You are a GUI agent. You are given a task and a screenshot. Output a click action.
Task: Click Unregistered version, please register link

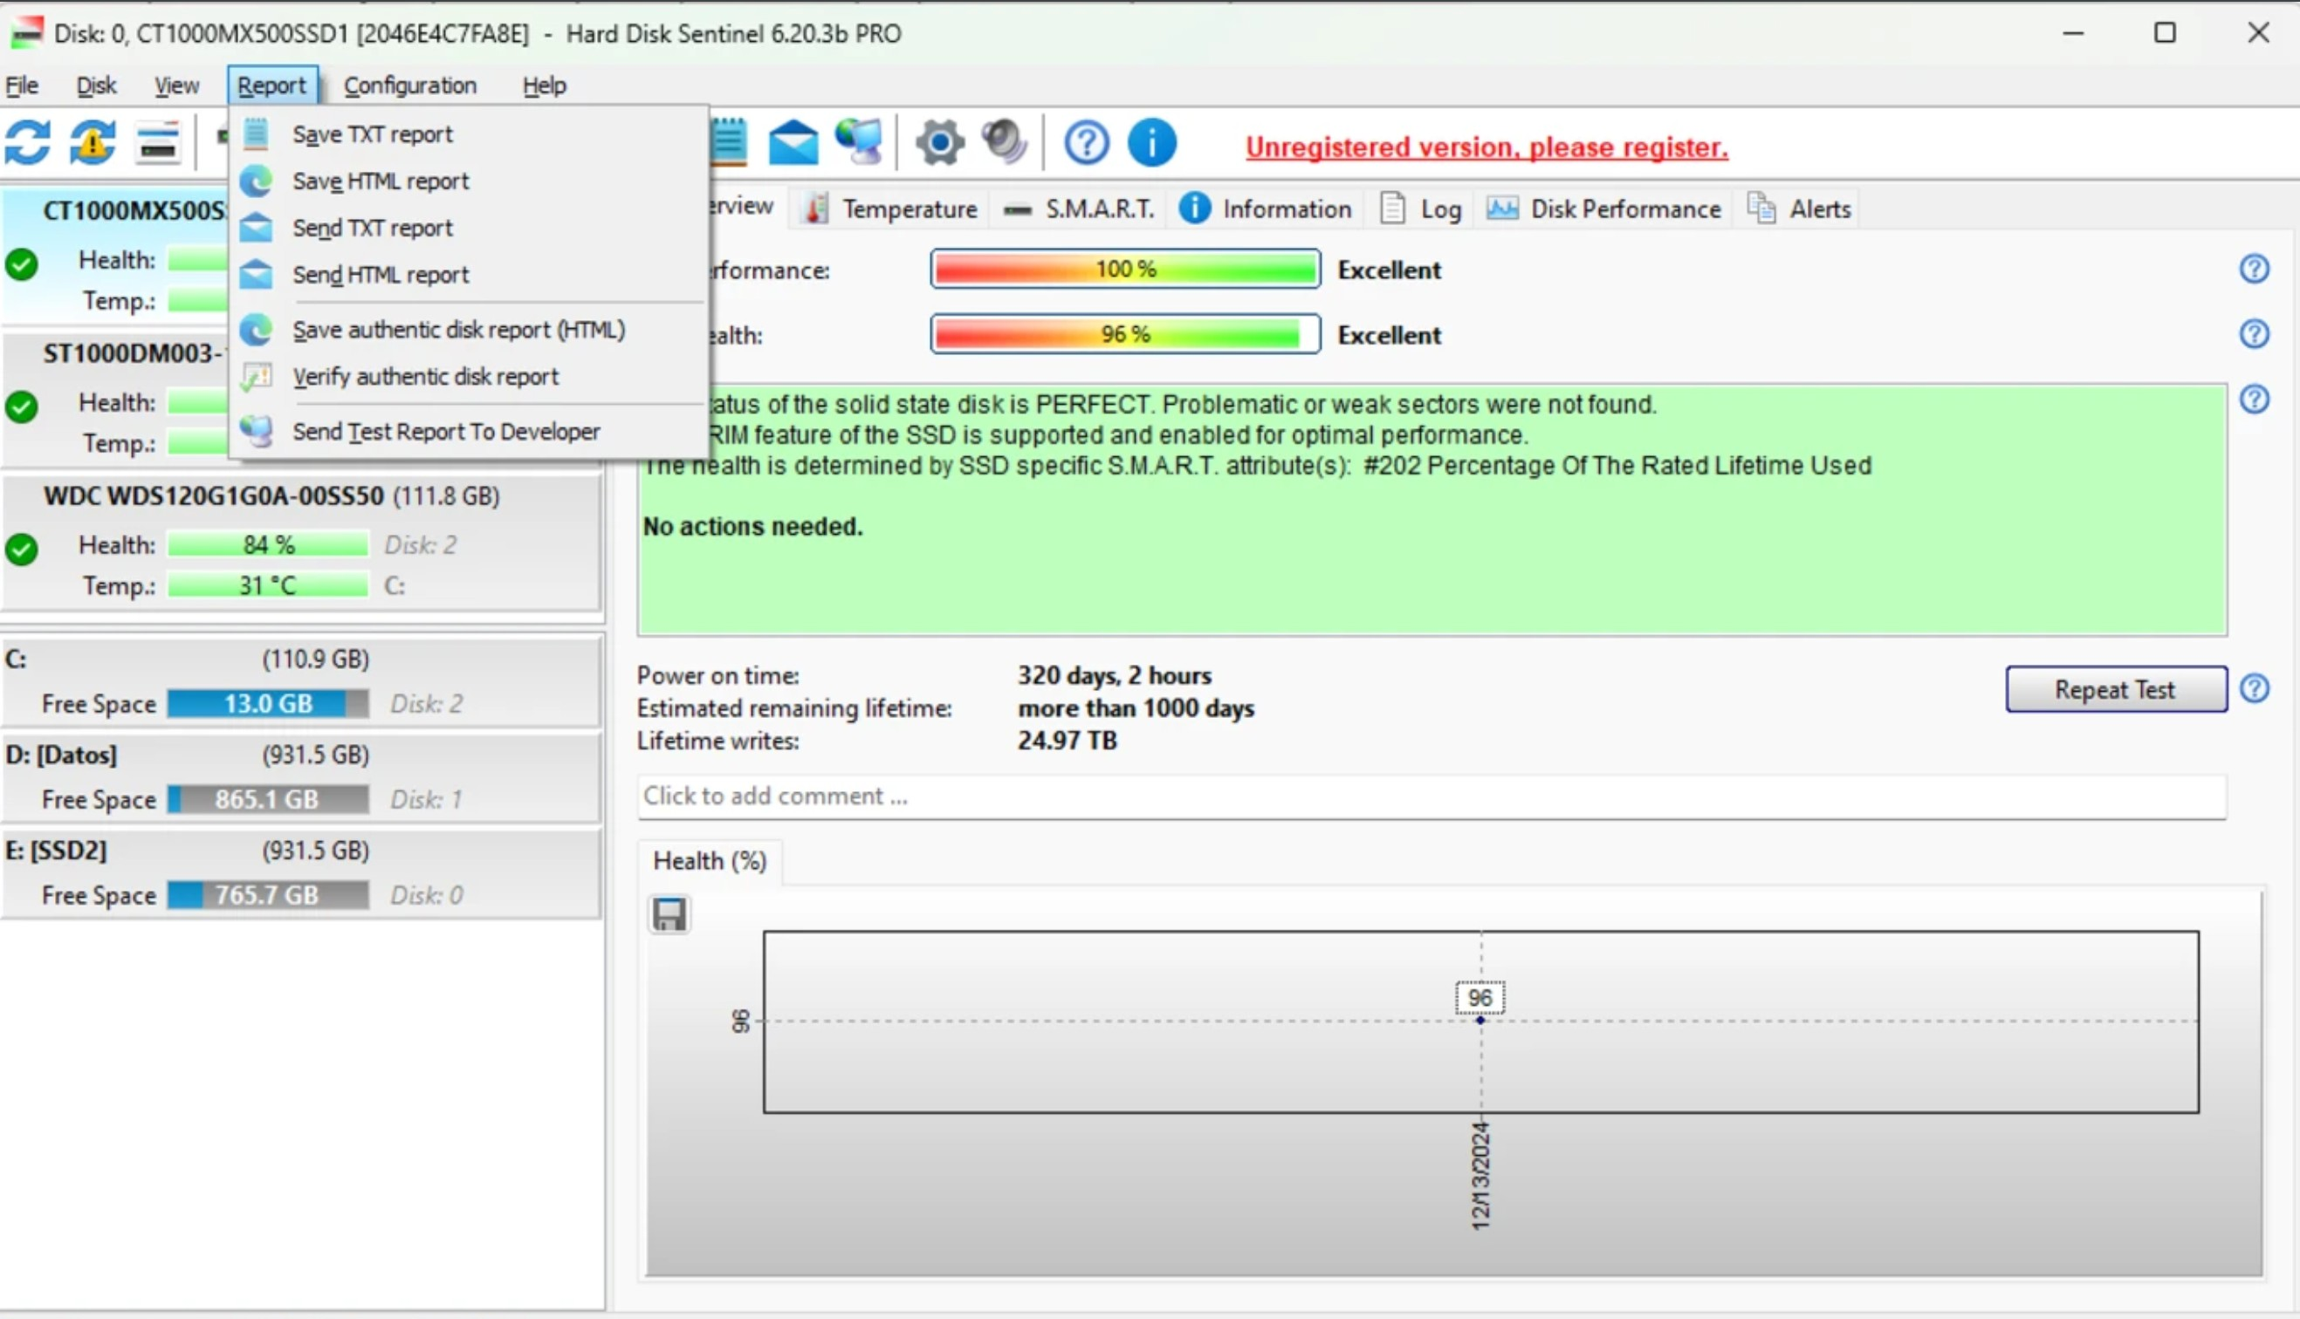point(1486,147)
